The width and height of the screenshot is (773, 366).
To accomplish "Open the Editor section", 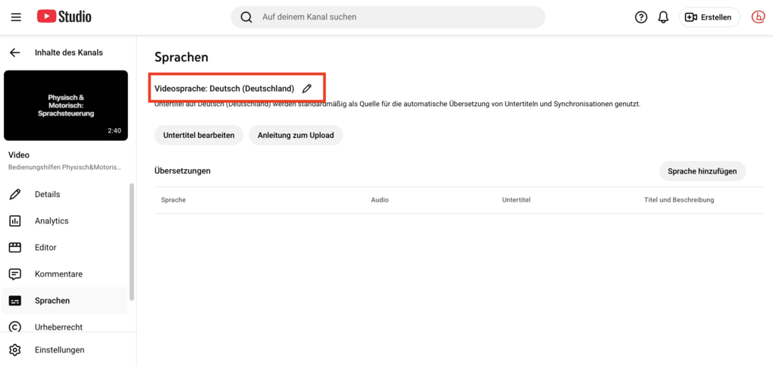I will [x=45, y=247].
